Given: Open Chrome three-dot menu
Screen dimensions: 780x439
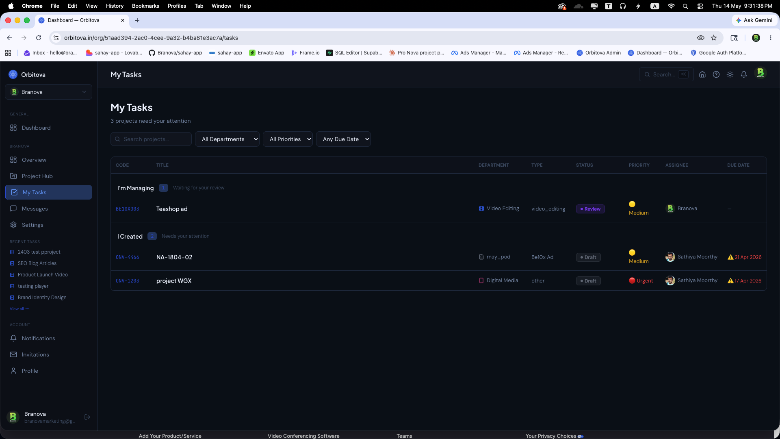Looking at the screenshot, I should click(x=771, y=38).
